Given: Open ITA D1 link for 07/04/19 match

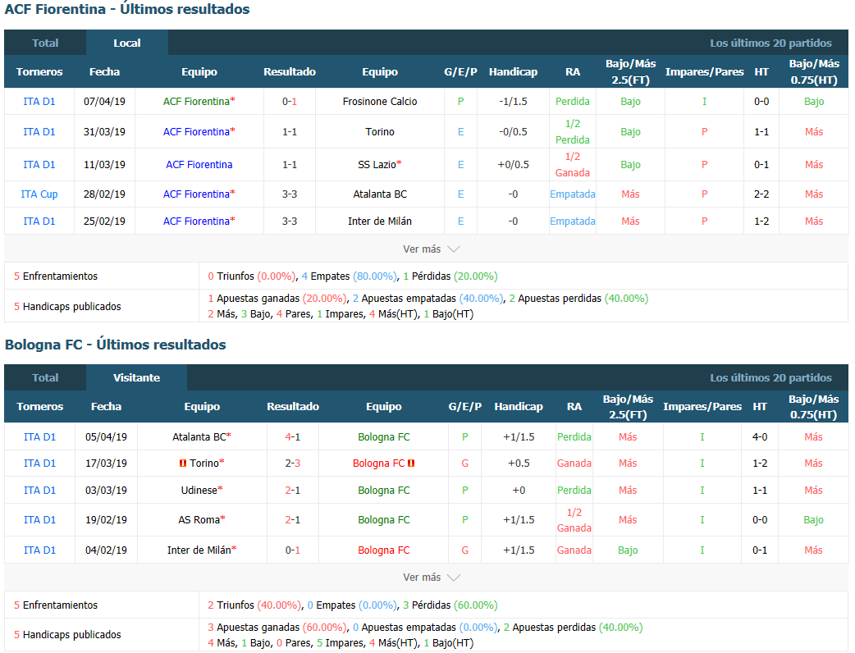Looking at the screenshot, I should (39, 102).
